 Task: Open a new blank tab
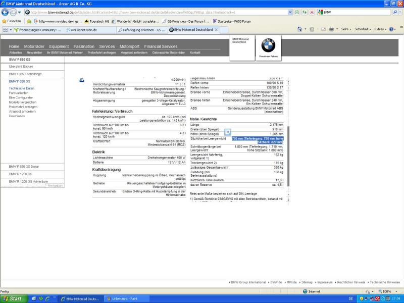(224, 30)
